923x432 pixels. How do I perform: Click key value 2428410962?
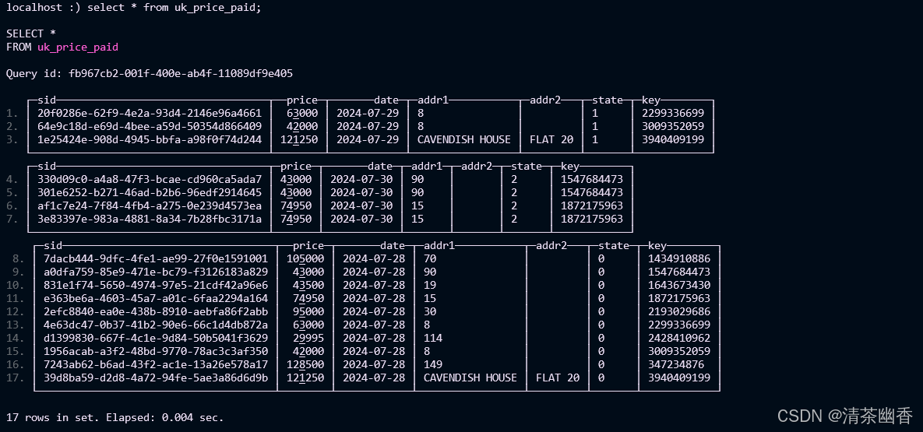tap(679, 338)
